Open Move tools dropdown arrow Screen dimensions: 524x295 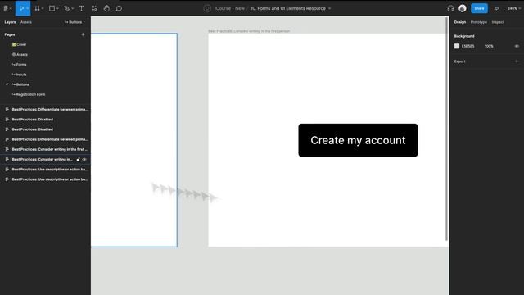(27, 8)
